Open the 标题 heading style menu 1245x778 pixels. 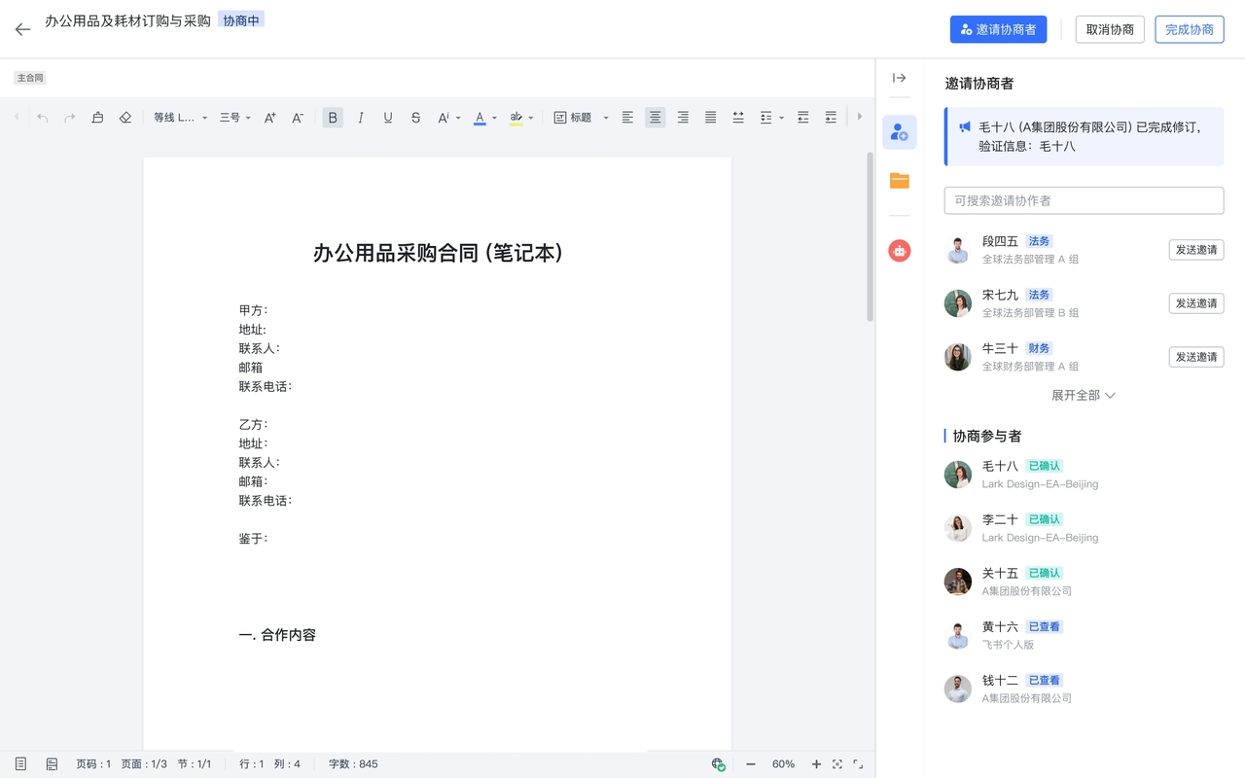581,118
